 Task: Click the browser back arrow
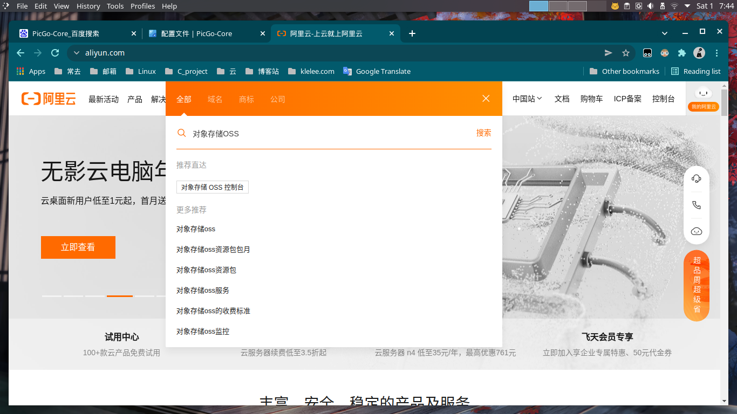pos(21,53)
